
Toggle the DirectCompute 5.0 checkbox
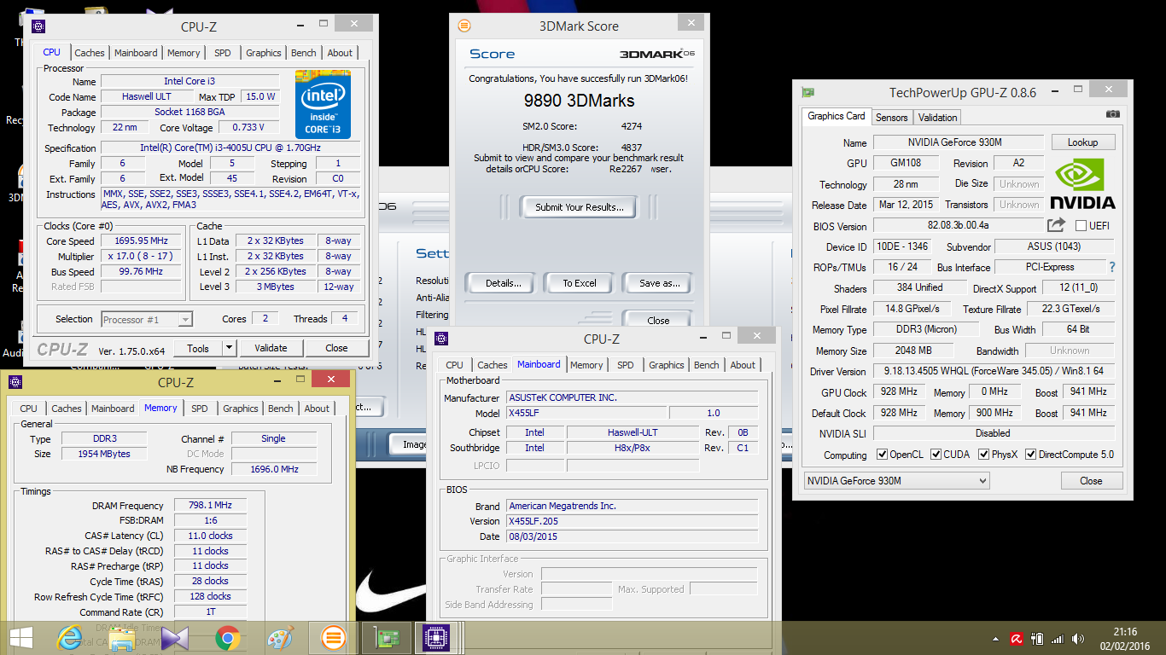(1030, 455)
